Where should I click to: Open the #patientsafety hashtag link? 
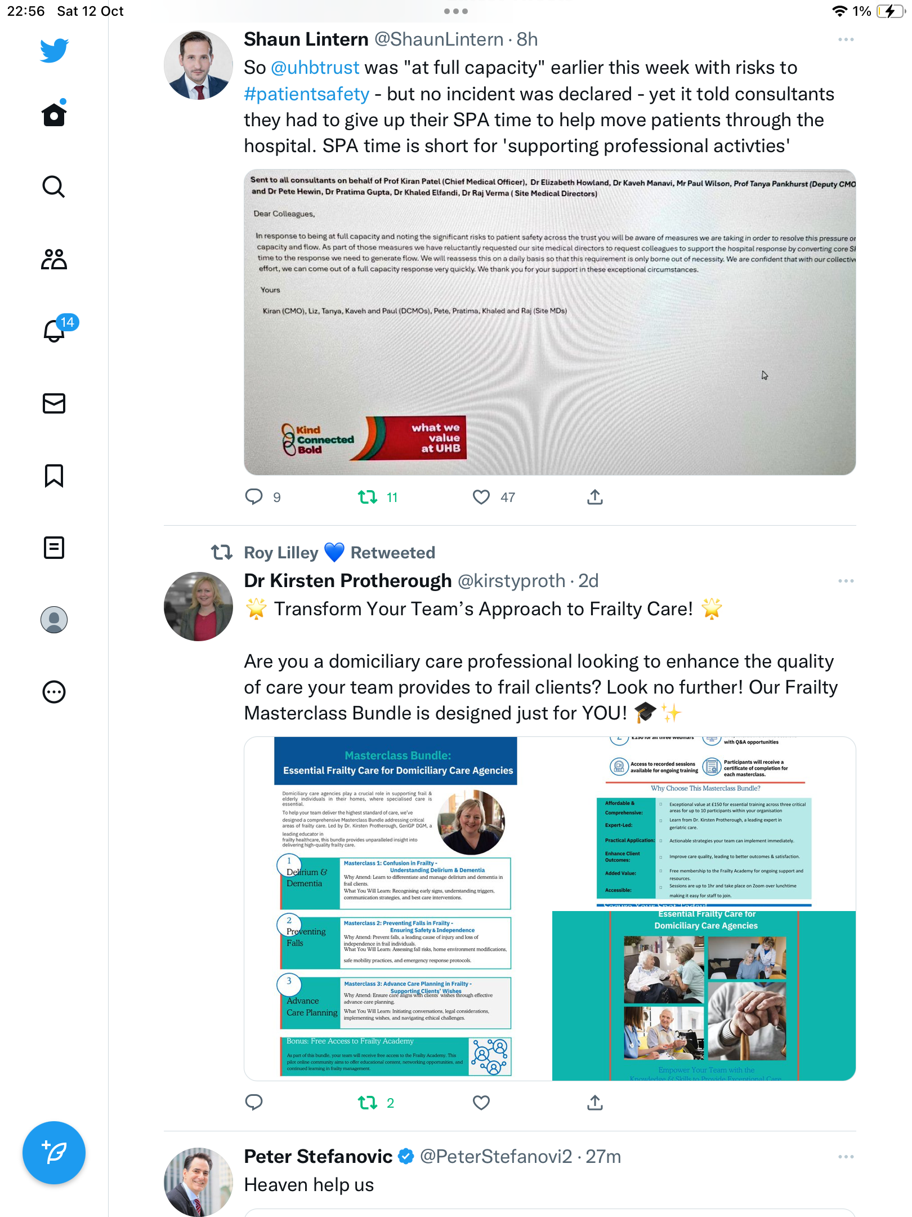(x=307, y=94)
